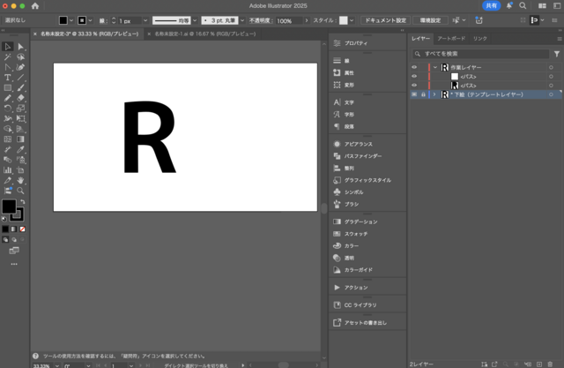The image size is (564, 368).
Task: Select the Gradient tool
Action: [x=20, y=139]
